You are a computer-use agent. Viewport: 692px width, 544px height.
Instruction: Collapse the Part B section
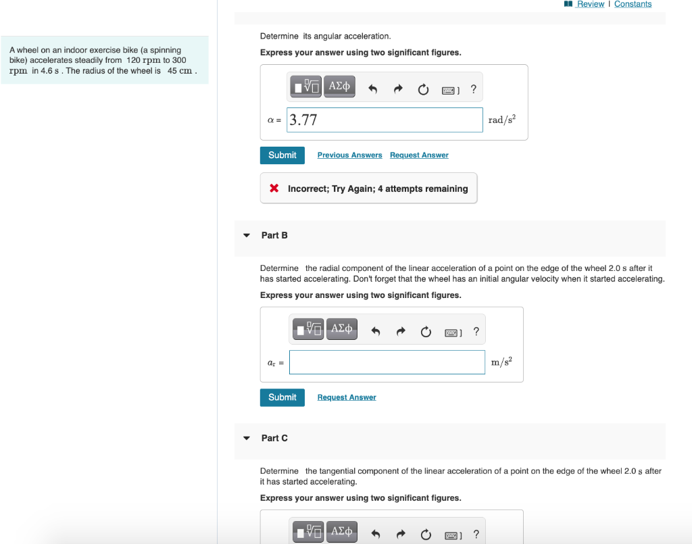(246, 235)
